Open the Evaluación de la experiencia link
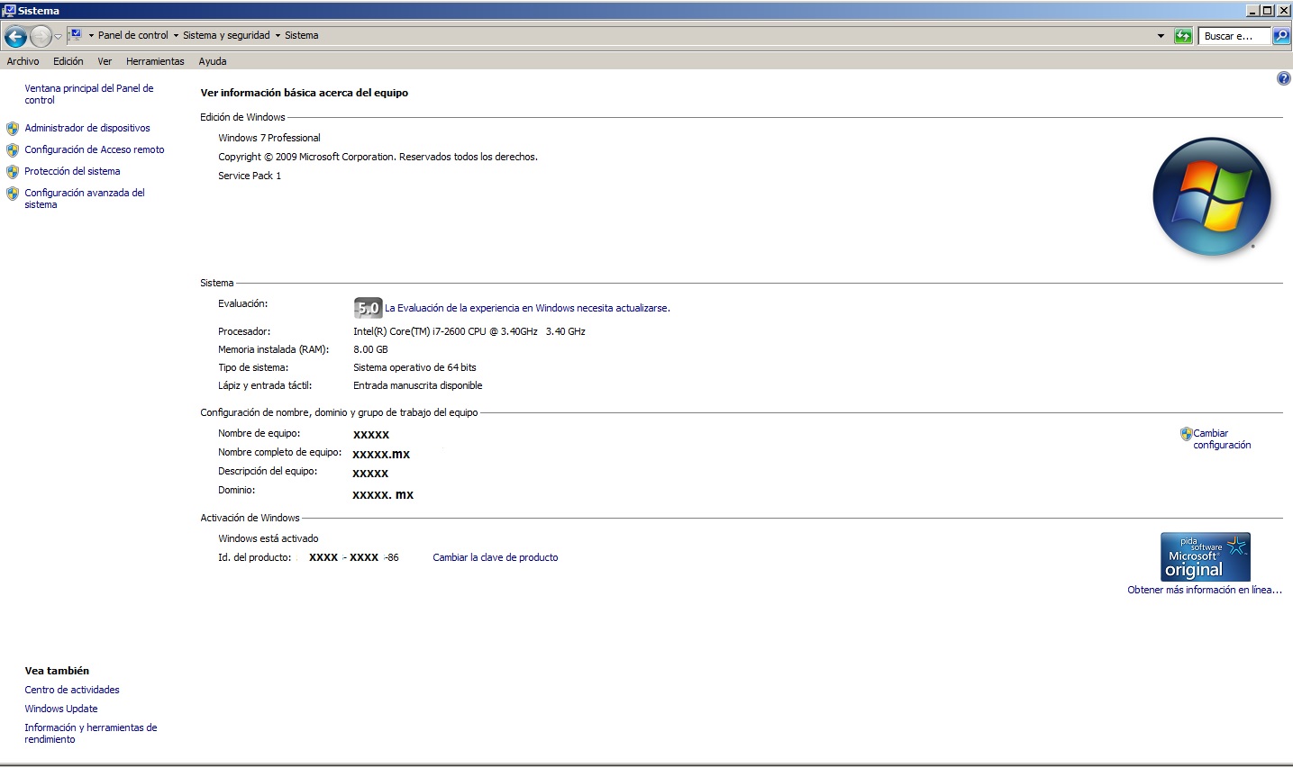Viewport: 1293px width, 768px height. point(527,308)
